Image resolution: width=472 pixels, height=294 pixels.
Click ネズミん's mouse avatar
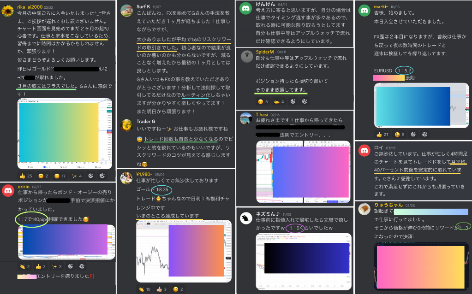[x=246, y=218]
